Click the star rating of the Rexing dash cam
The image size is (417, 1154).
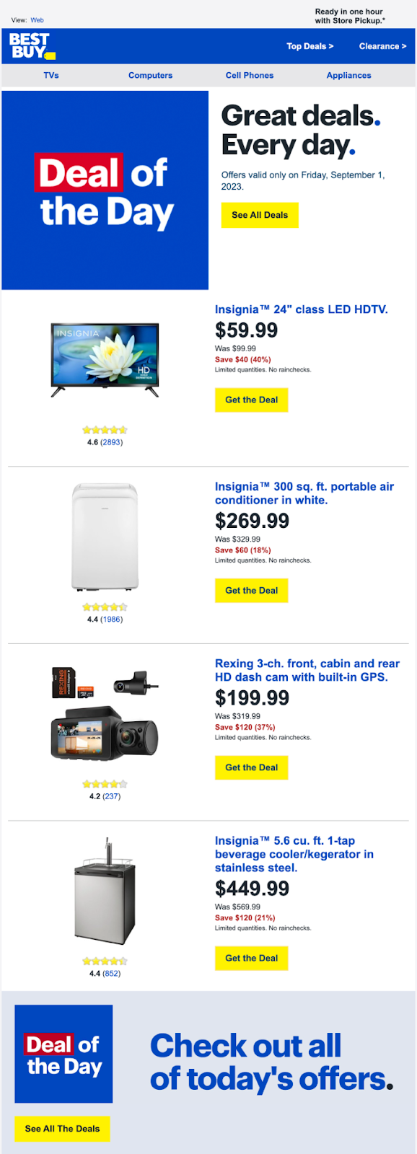[103, 783]
